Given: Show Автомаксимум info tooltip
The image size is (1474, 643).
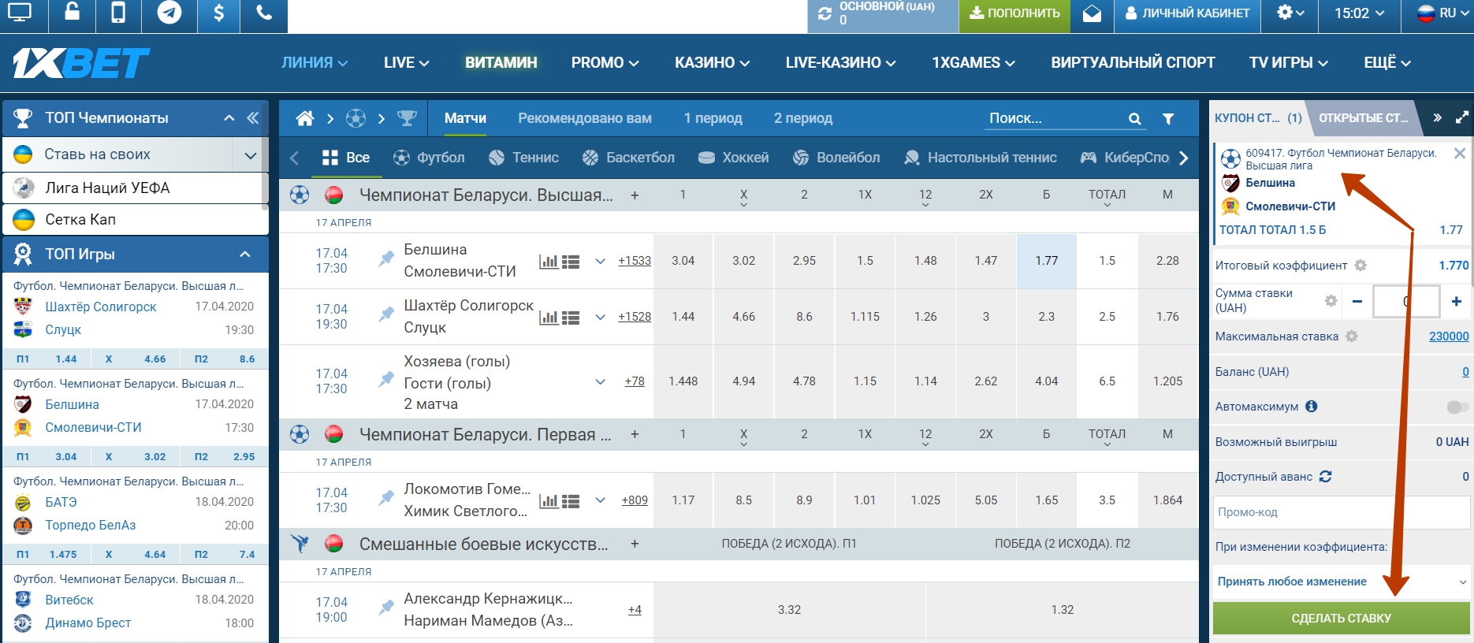Looking at the screenshot, I should (x=1311, y=407).
